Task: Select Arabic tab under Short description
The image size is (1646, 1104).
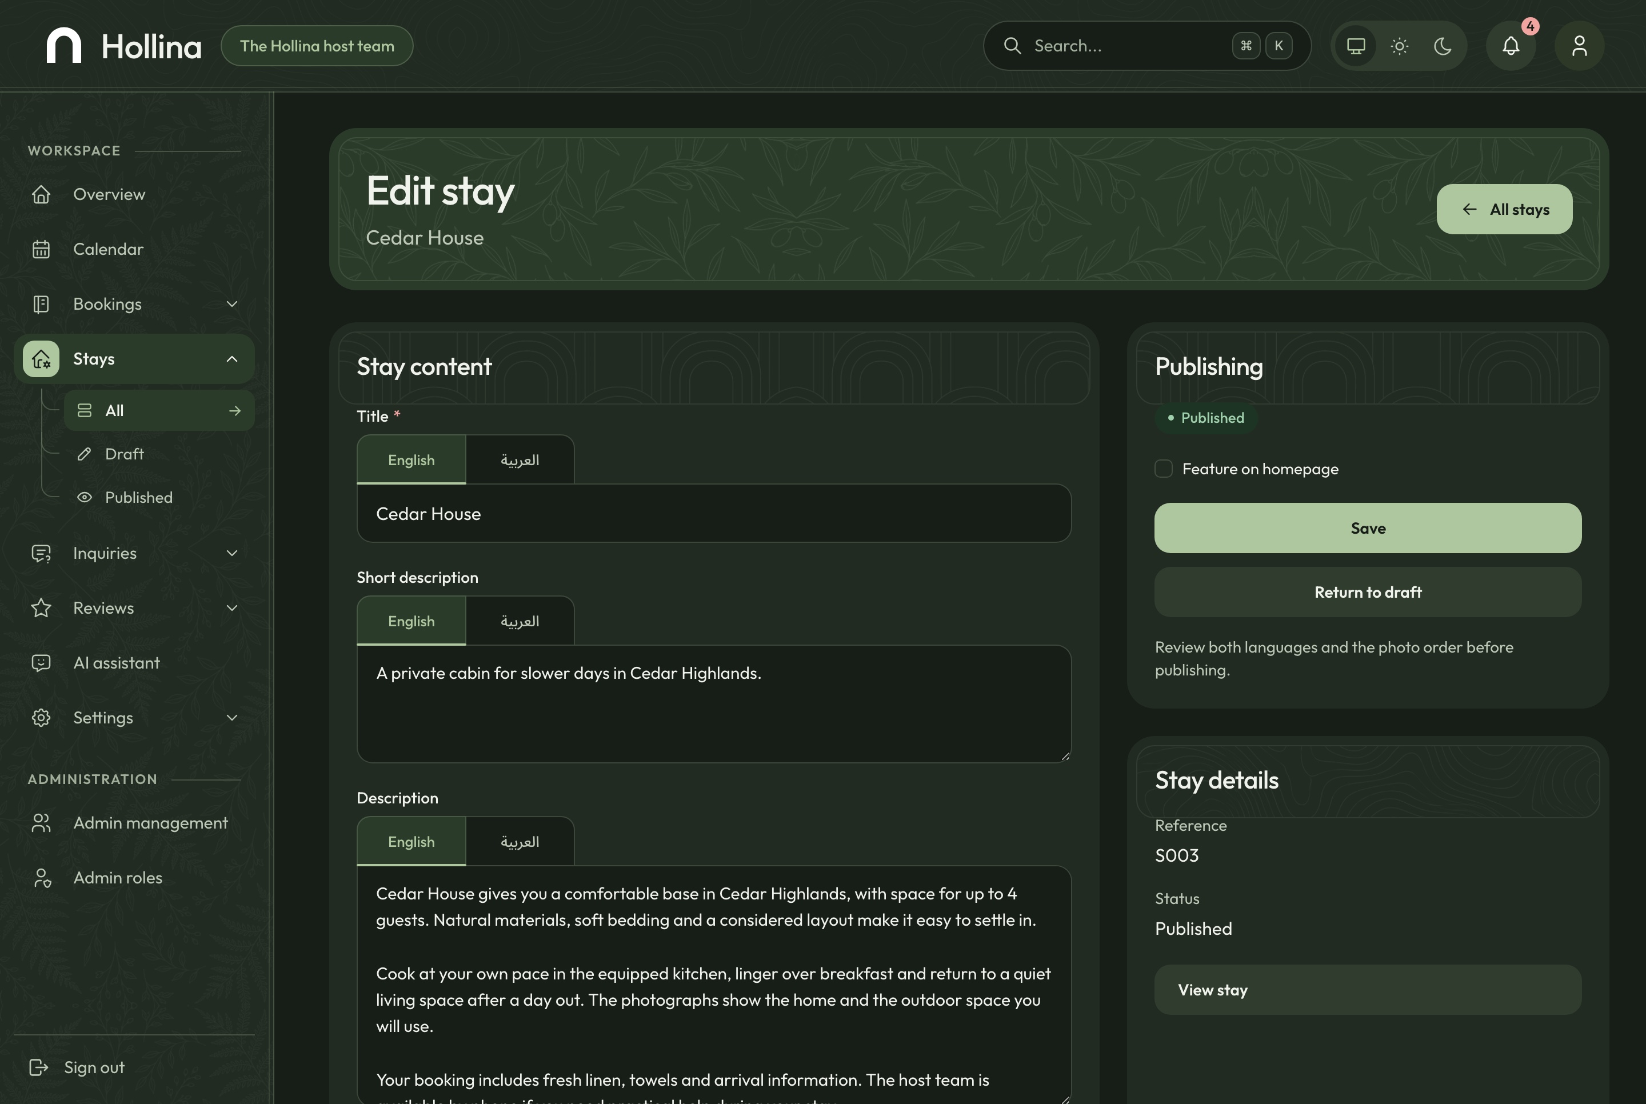Action: click(x=520, y=621)
